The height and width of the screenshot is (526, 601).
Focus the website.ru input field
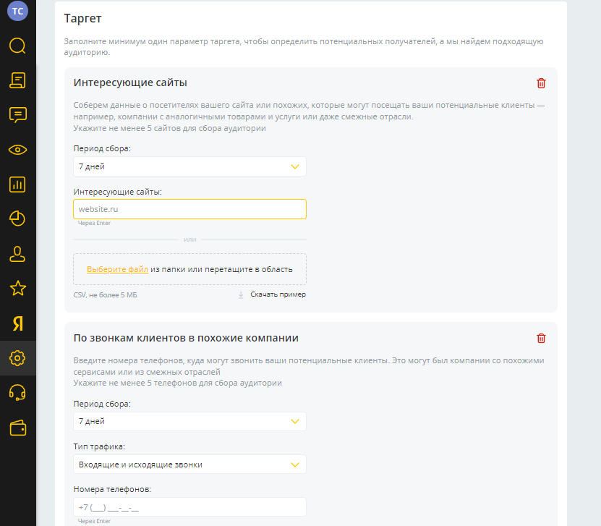[x=189, y=209]
